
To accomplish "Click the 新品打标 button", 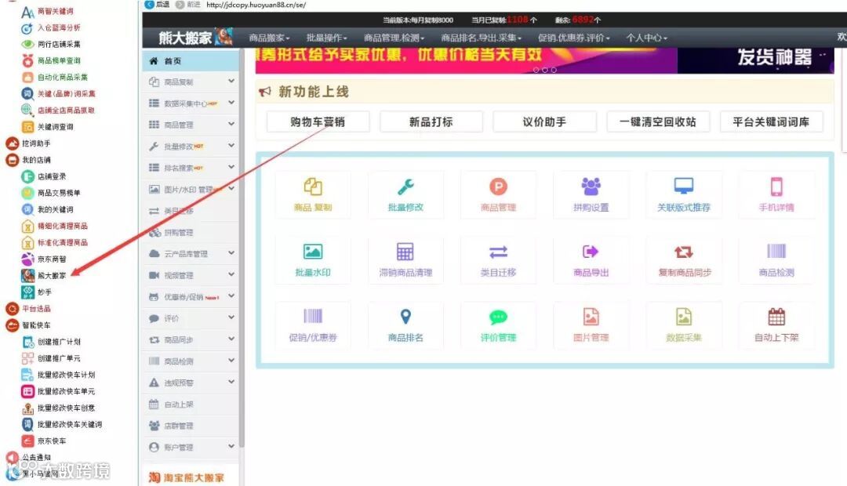I will 431,121.
